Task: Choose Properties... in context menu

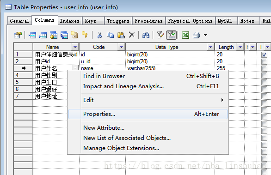Action: [148, 114]
